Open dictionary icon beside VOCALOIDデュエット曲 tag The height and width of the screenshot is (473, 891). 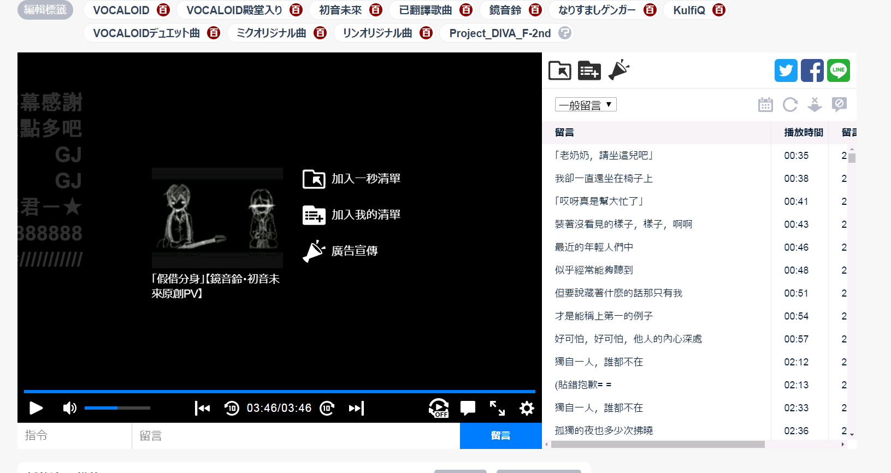tap(214, 33)
